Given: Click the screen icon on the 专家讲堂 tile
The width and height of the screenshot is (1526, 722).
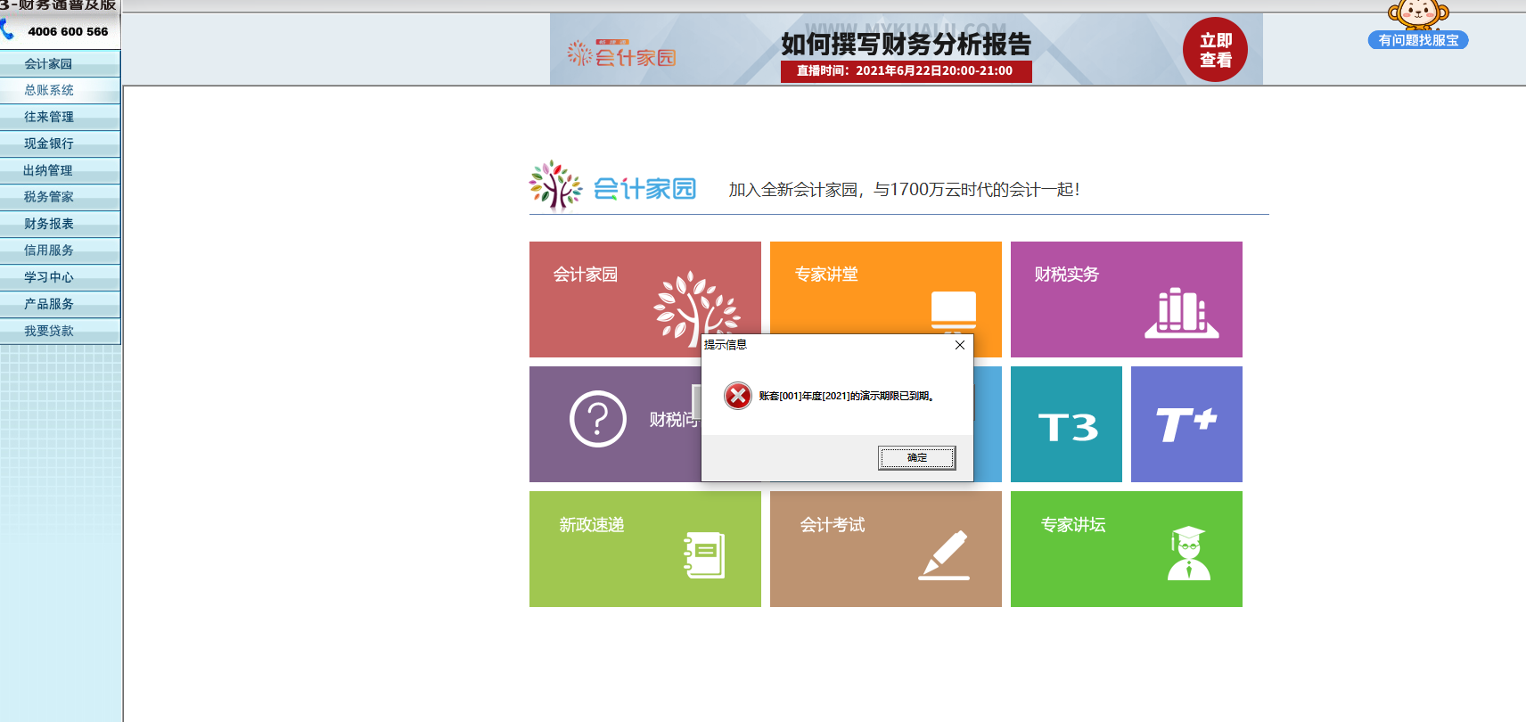Looking at the screenshot, I should tap(953, 311).
